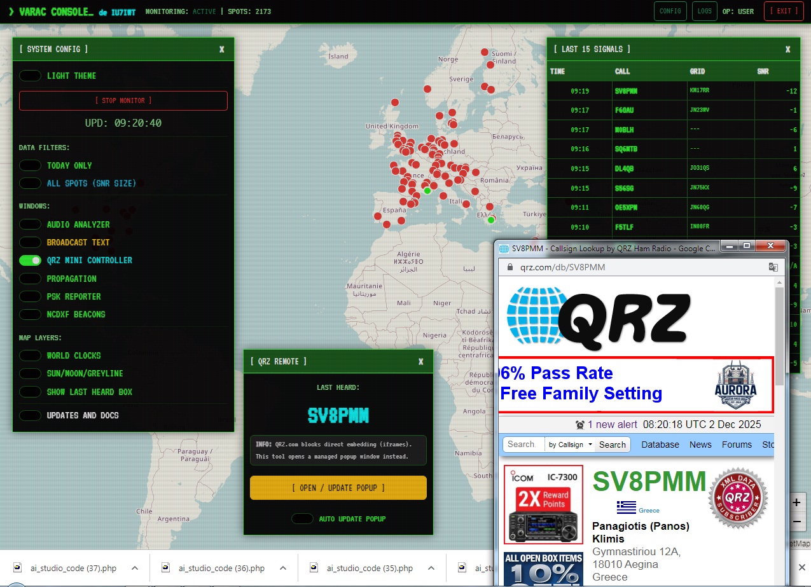Enable the Today Only data filter

coord(30,165)
